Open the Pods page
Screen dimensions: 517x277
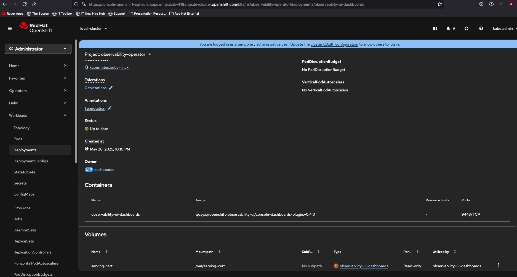[18, 139]
